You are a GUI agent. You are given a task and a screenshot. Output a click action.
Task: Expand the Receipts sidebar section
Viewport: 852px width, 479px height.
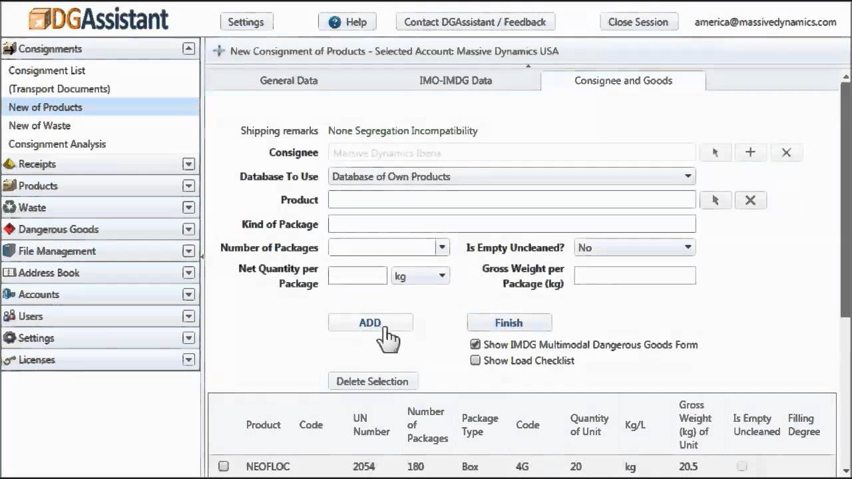point(188,164)
